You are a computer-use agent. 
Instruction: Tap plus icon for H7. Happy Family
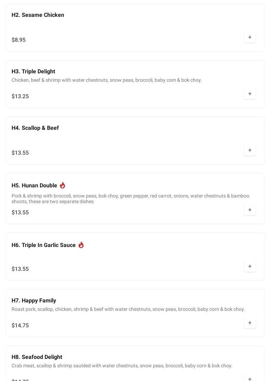(x=250, y=323)
